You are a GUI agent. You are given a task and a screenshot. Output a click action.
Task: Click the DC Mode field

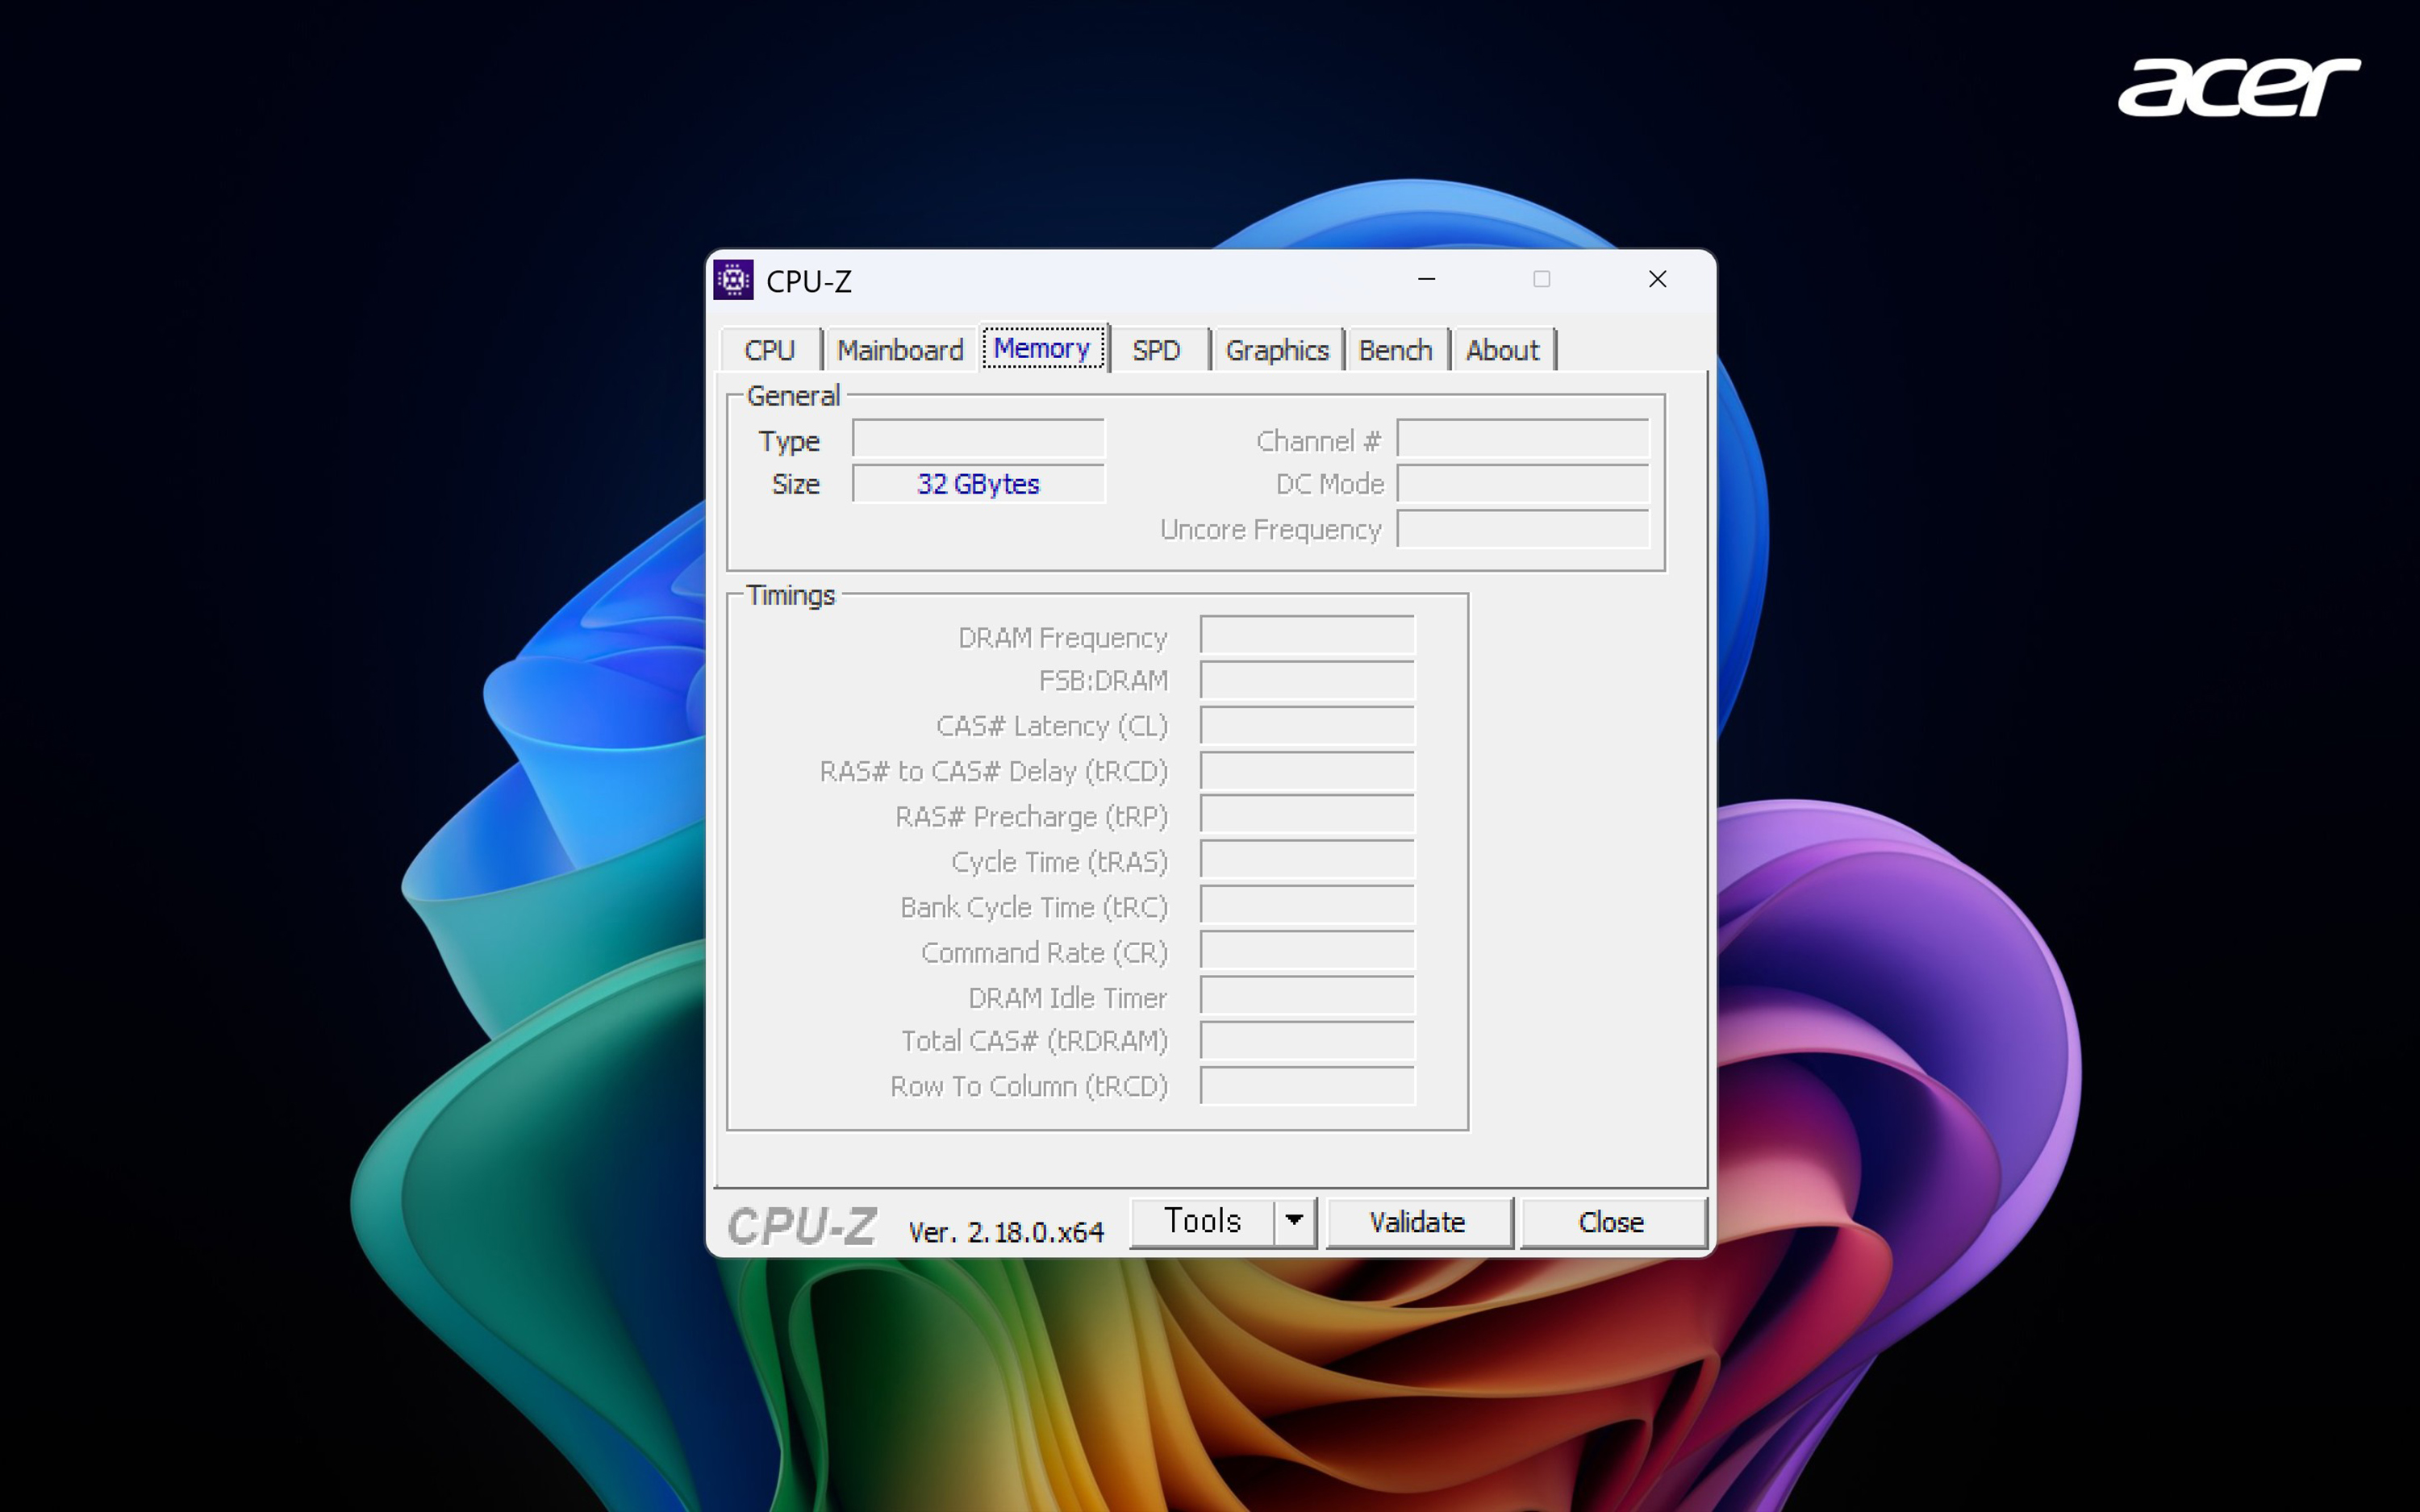(1522, 484)
